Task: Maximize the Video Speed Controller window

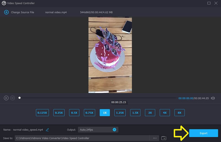Action: point(209,3)
